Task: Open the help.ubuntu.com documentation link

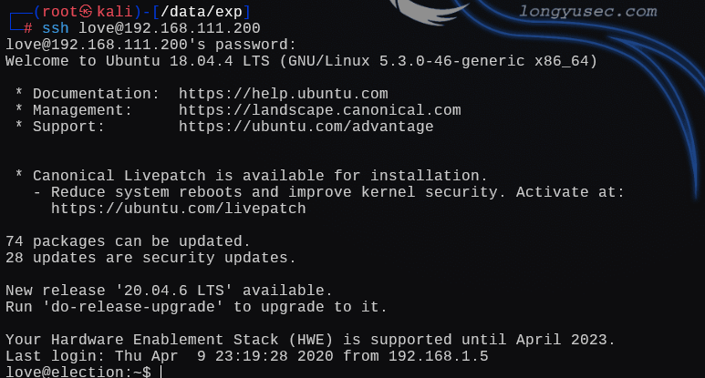Action: click(x=284, y=93)
